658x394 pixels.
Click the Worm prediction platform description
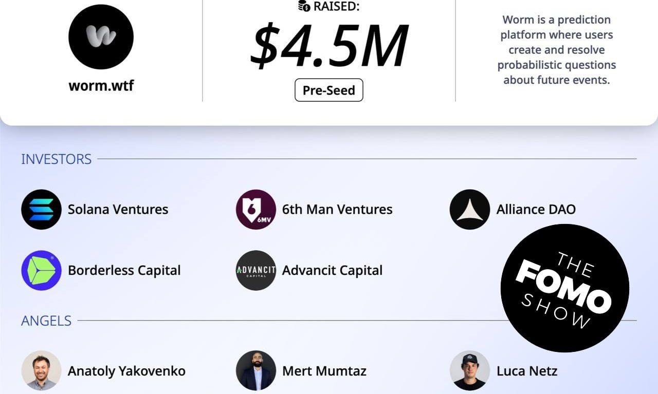[556, 50]
